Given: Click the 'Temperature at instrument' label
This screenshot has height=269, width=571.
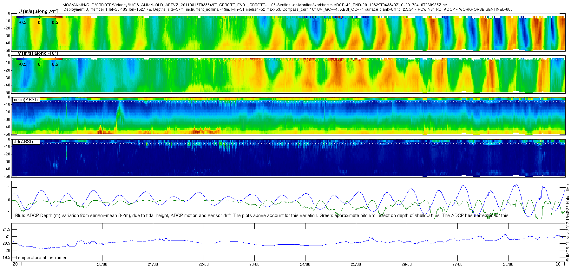Looking at the screenshot, I should click(x=42, y=258).
